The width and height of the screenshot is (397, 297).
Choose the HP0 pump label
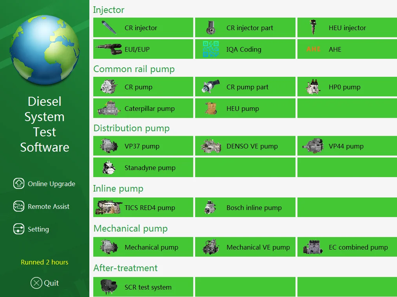coord(344,87)
